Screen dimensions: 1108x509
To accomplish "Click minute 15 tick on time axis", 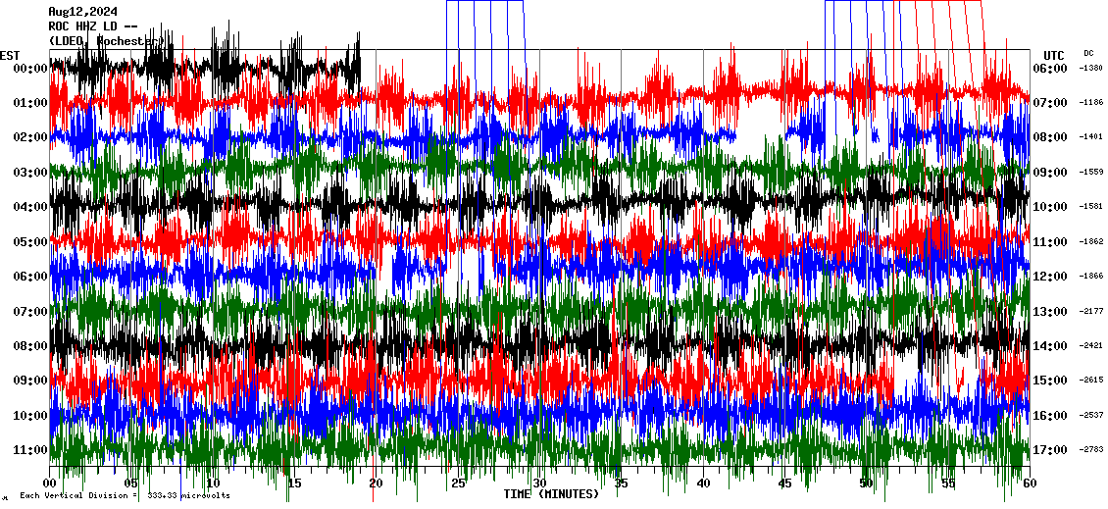I will 294,484.
